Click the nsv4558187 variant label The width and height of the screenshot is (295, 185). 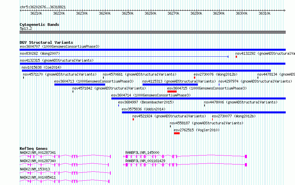(206, 123)
